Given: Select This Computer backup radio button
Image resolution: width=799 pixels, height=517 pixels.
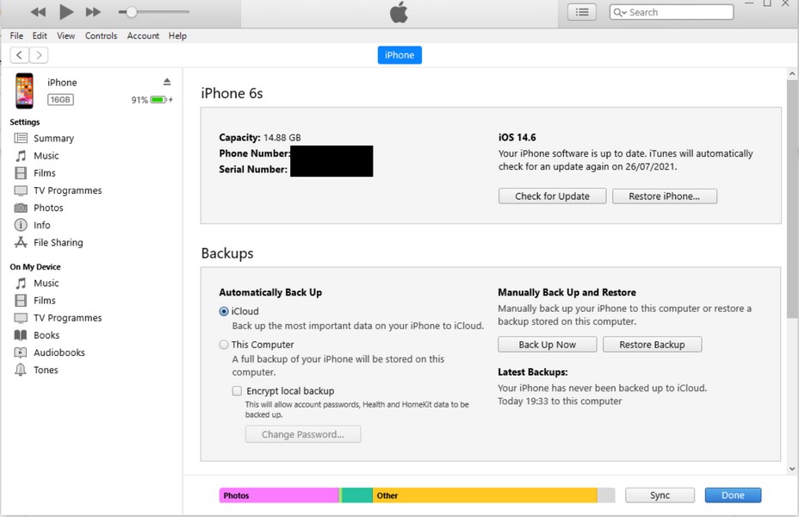Looking at the screenshot, I should coord(224,345).
